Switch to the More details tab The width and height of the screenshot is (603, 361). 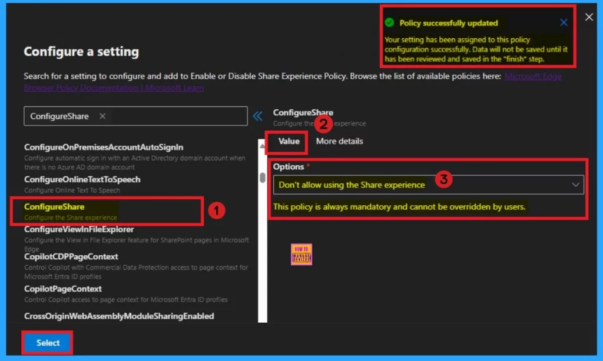click(339, 141)
